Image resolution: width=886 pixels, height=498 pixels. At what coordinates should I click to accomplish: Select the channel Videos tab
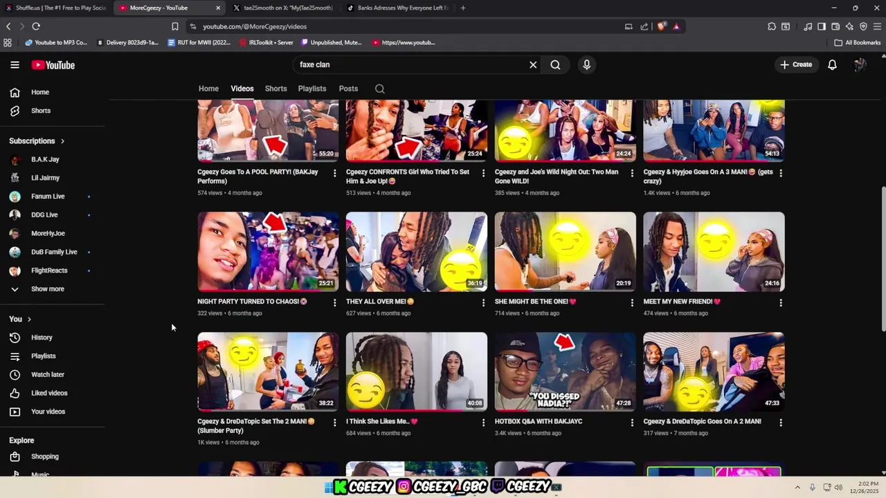point(242,89)
